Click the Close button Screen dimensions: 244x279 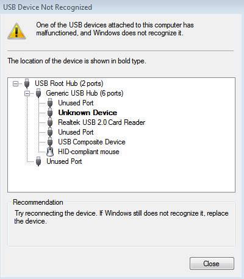(x=212, y=264)
